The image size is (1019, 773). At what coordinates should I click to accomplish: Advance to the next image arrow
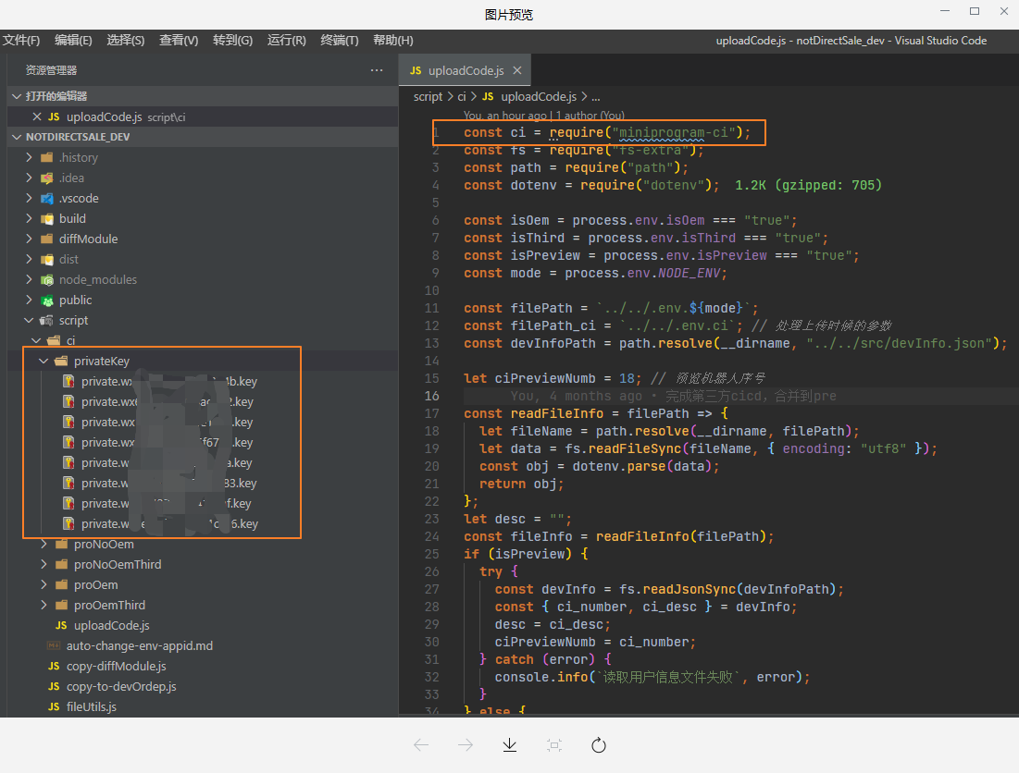(466, 745)
